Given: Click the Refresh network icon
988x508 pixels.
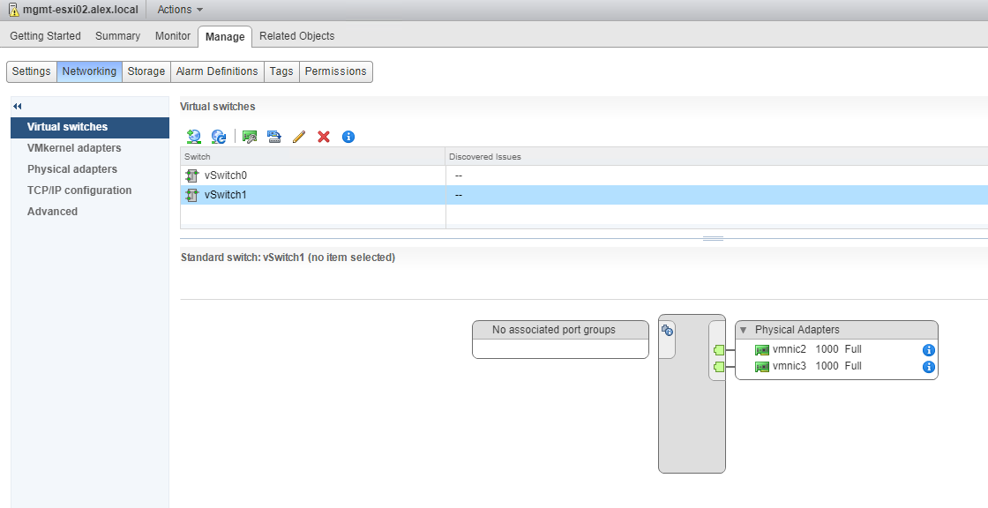Looking at the screenshot, I should (x=219, y=137).
